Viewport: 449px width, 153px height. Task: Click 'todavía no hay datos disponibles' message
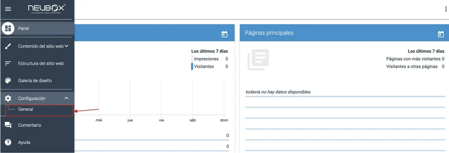(x=278, y=92)
